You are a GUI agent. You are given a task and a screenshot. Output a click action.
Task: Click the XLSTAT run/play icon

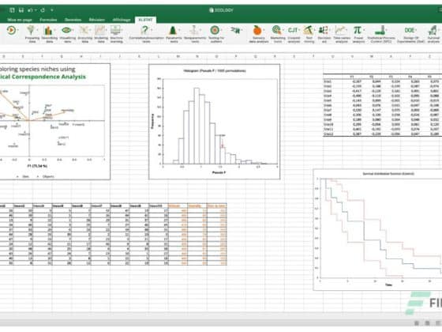coord(11,30)
